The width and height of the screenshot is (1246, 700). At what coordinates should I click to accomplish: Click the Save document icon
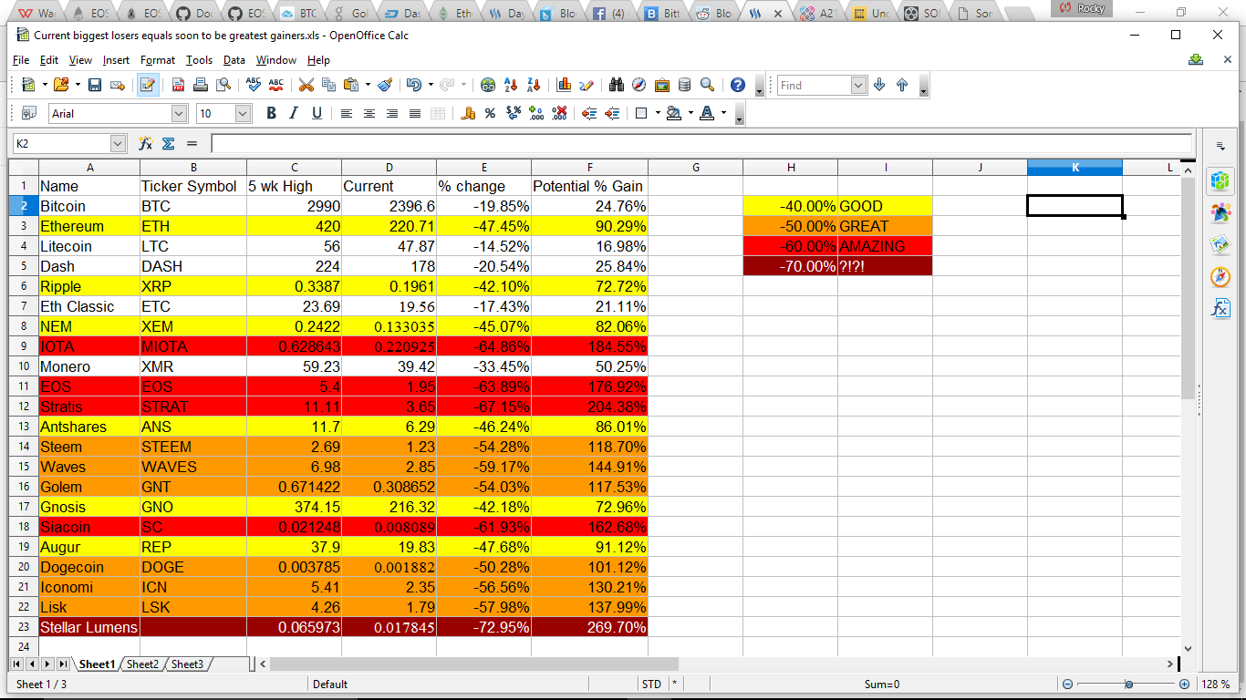(x=95, y=85)
